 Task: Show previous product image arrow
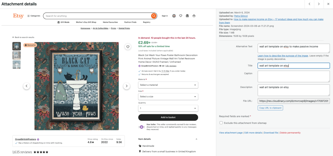click(27, 86)
